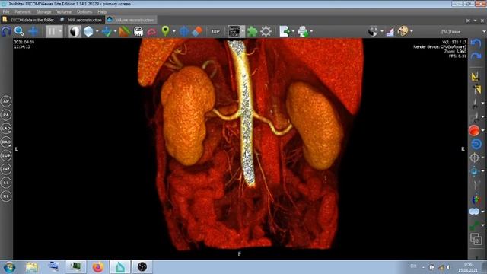Switch to DICOM data in the folder tab
The width and height of the screenshot is (487, 274).
tap(29, 20)
